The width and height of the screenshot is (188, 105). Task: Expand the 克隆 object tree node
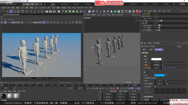(142, 23)
